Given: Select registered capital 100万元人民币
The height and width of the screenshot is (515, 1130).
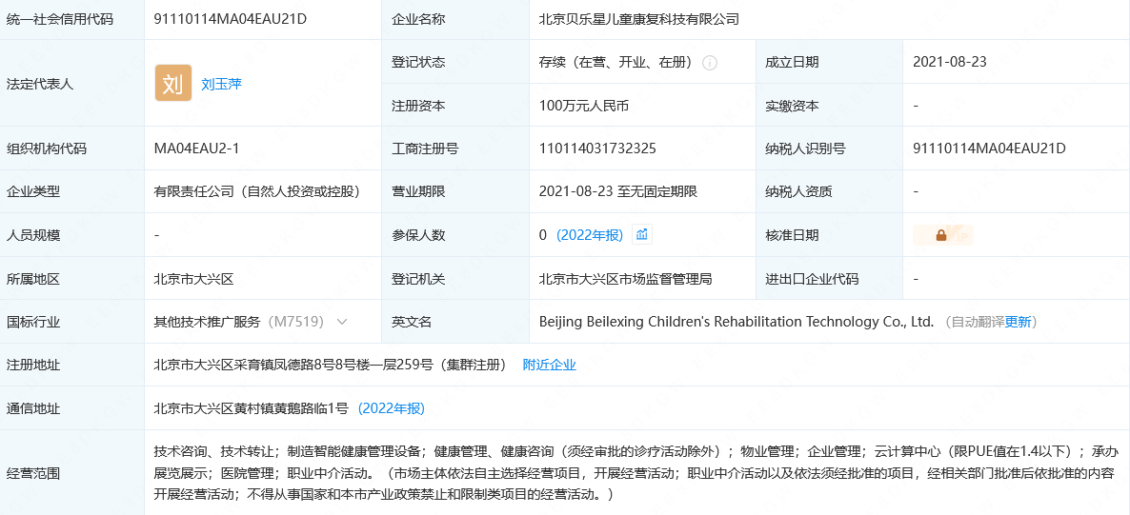Looking at the screenshot, I should [584, 106].
